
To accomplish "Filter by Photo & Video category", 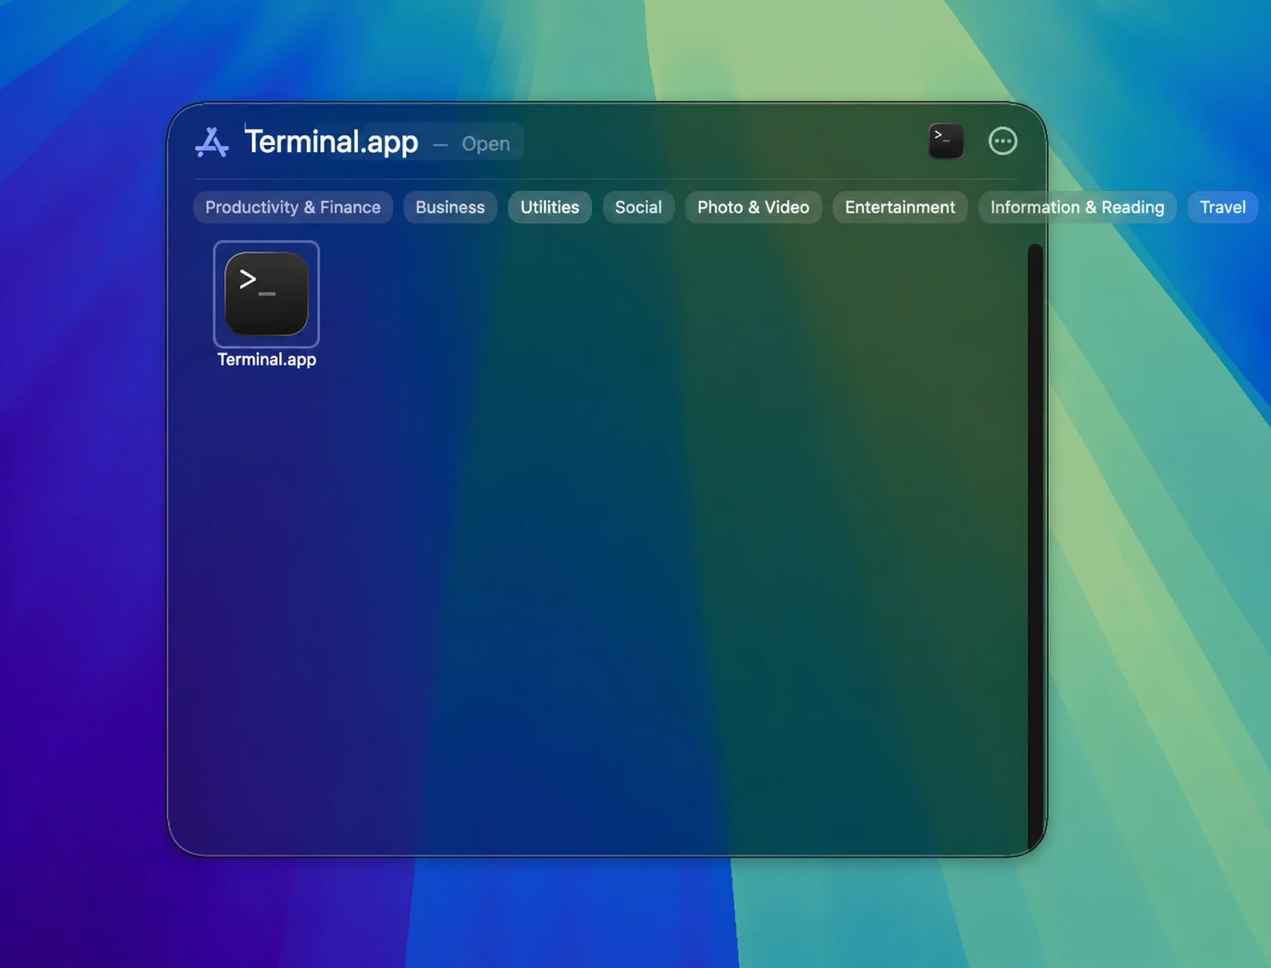I will click(753, 207).
